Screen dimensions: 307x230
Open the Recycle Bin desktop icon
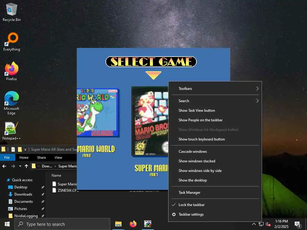coord(12,12)
